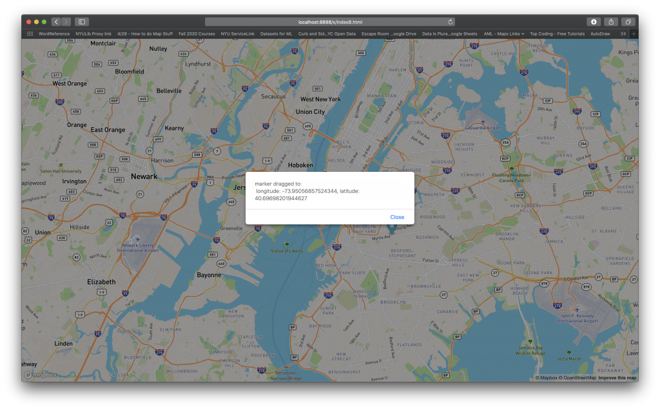Expand the bookmarks overflow chevron
Image resolution: width=660 pixels, height=410 pixels.
tap(623, 33)
